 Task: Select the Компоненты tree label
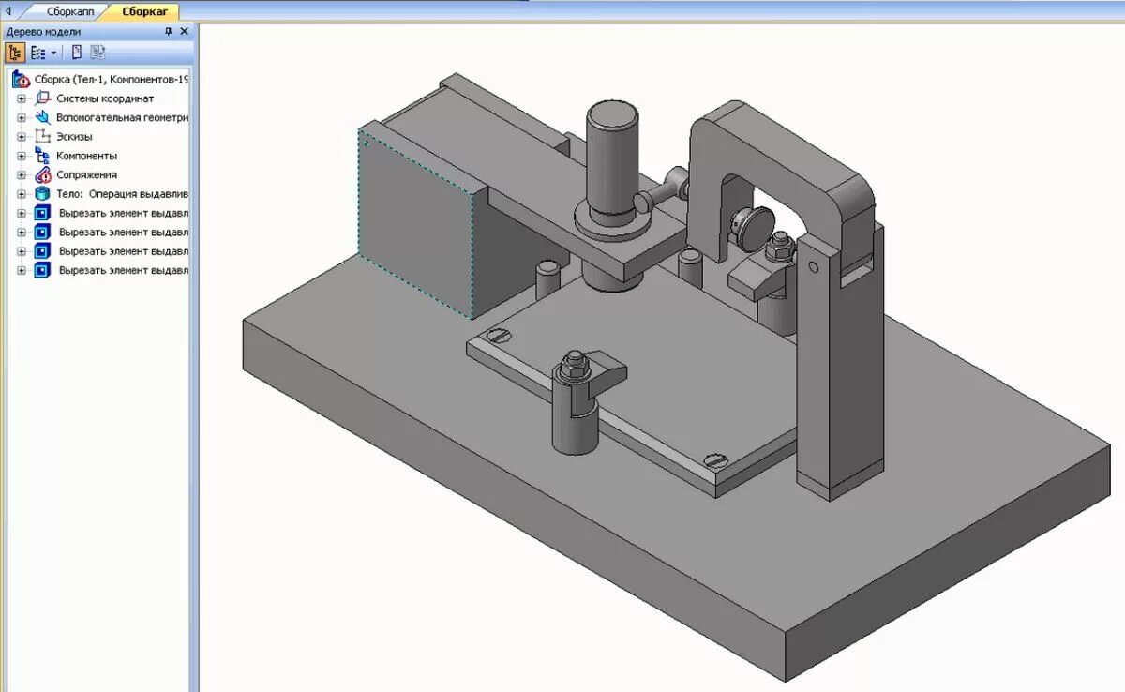point(86,156)
